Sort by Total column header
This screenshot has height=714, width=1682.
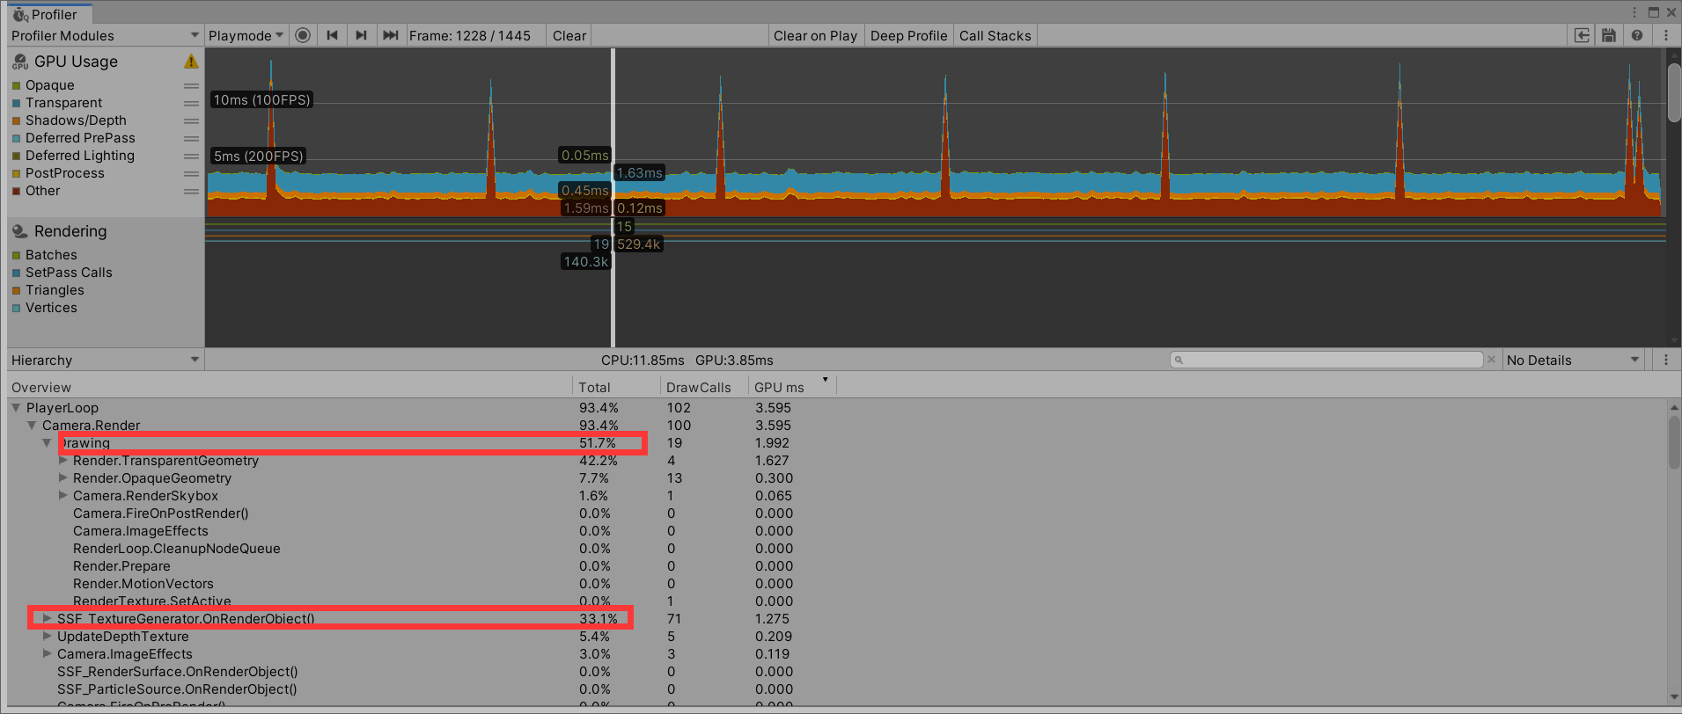tap(616, 387)
